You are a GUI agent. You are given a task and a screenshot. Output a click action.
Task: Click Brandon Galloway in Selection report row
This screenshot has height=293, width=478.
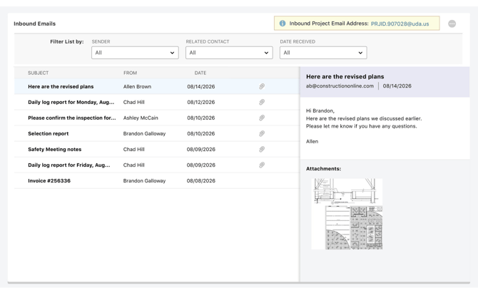tap(144, 133)
